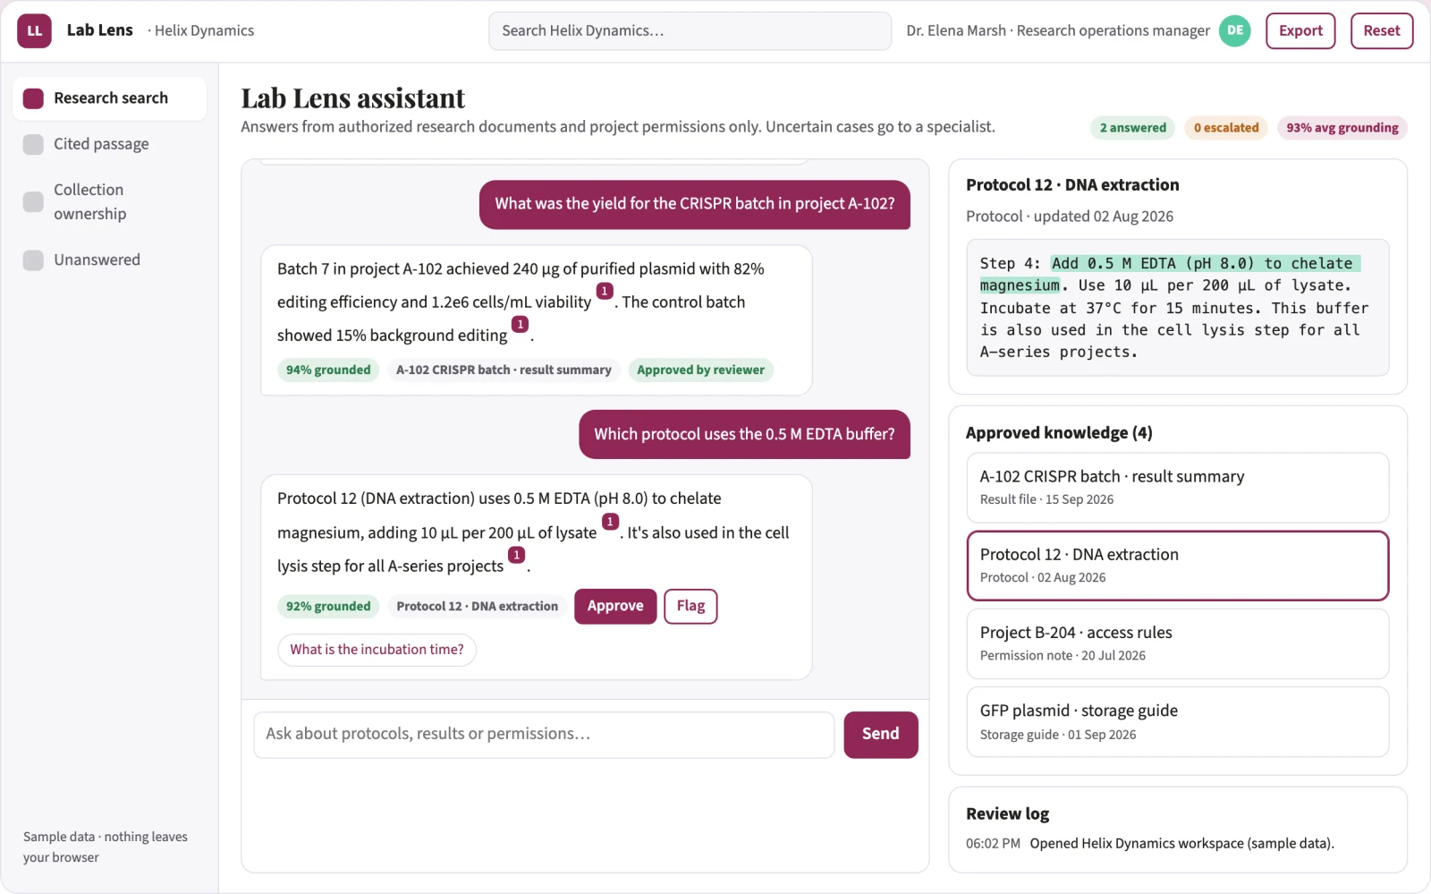Click the 'Review log' heading

(1007, 813)
